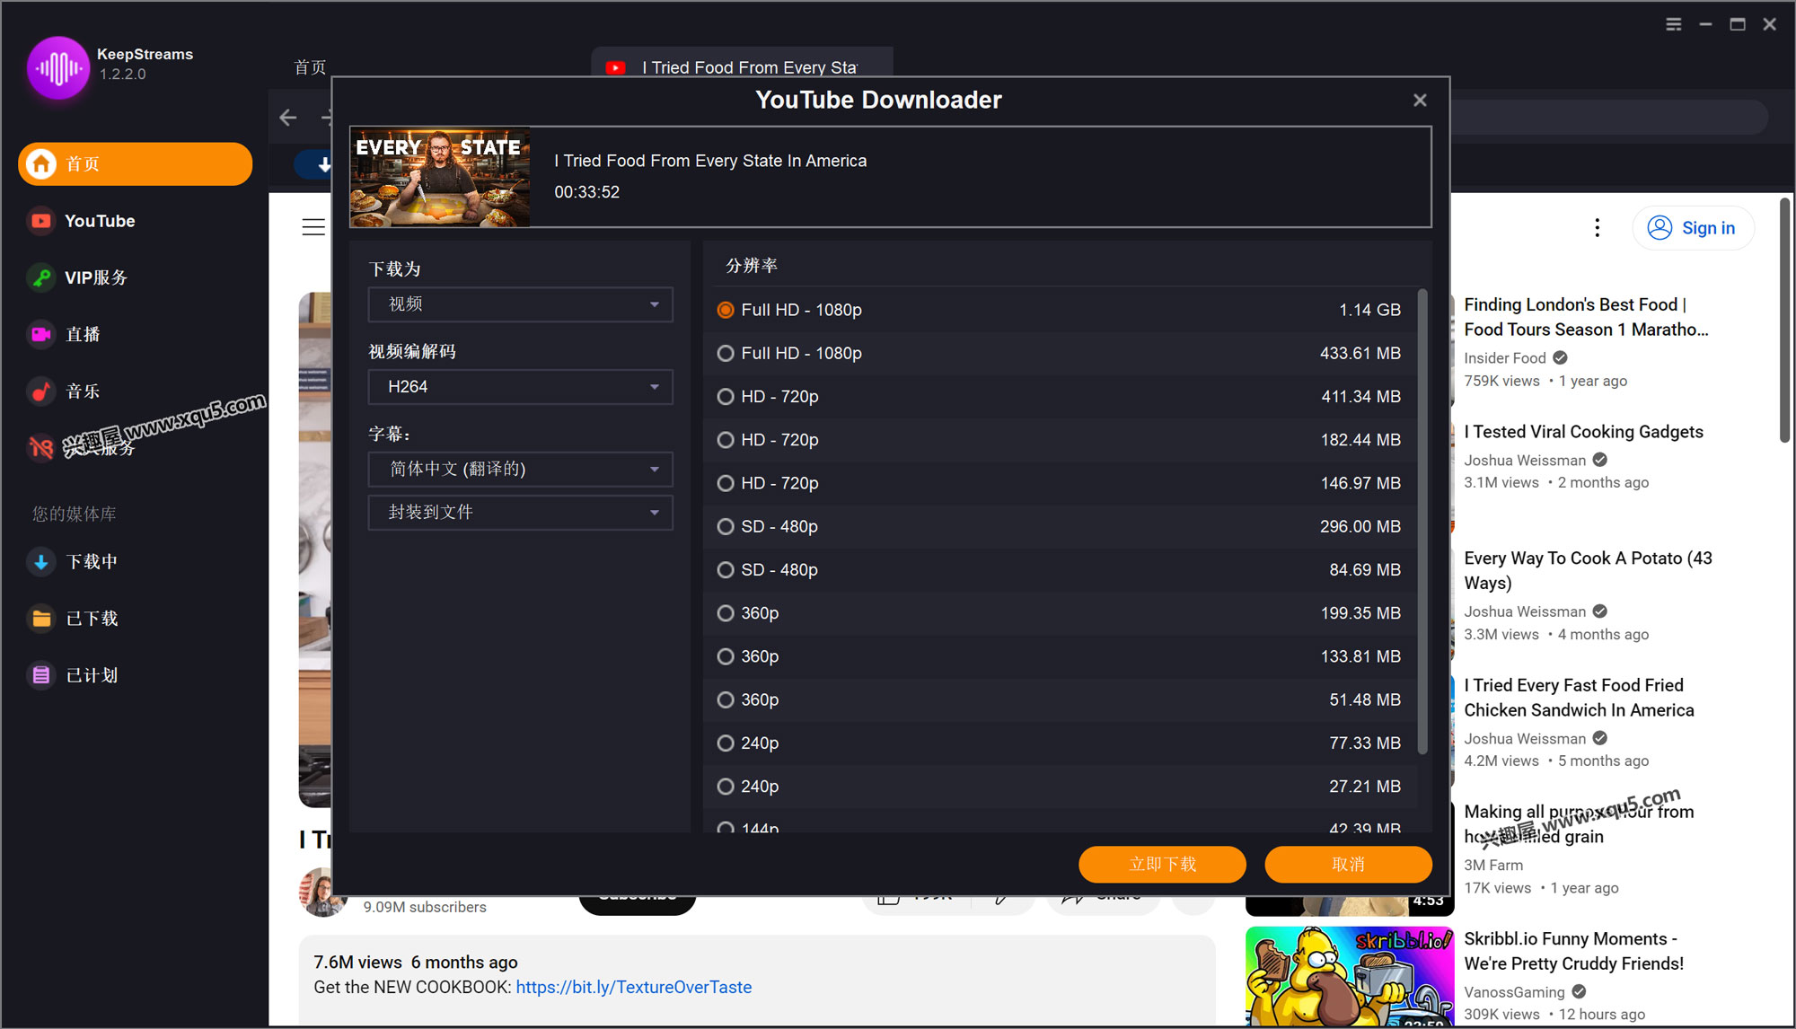
Task: Open Every Way To Cook A Potato video
Action: 1588,570
